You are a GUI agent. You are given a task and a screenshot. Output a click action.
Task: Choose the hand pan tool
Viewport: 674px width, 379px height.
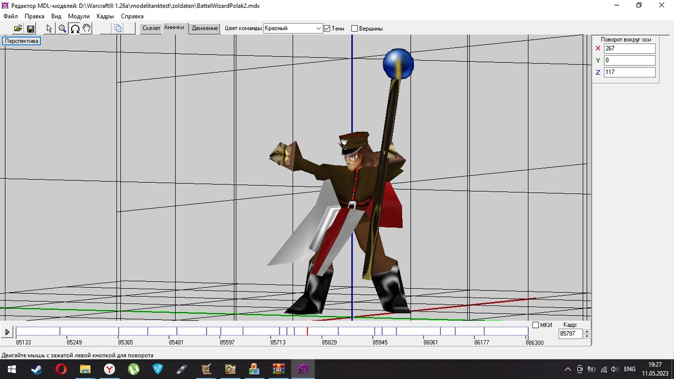(87, 28)
